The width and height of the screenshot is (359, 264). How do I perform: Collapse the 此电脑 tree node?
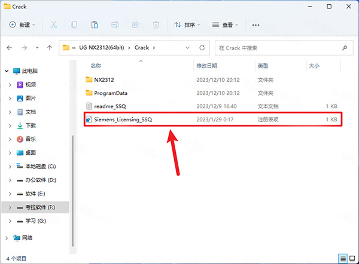7,71
